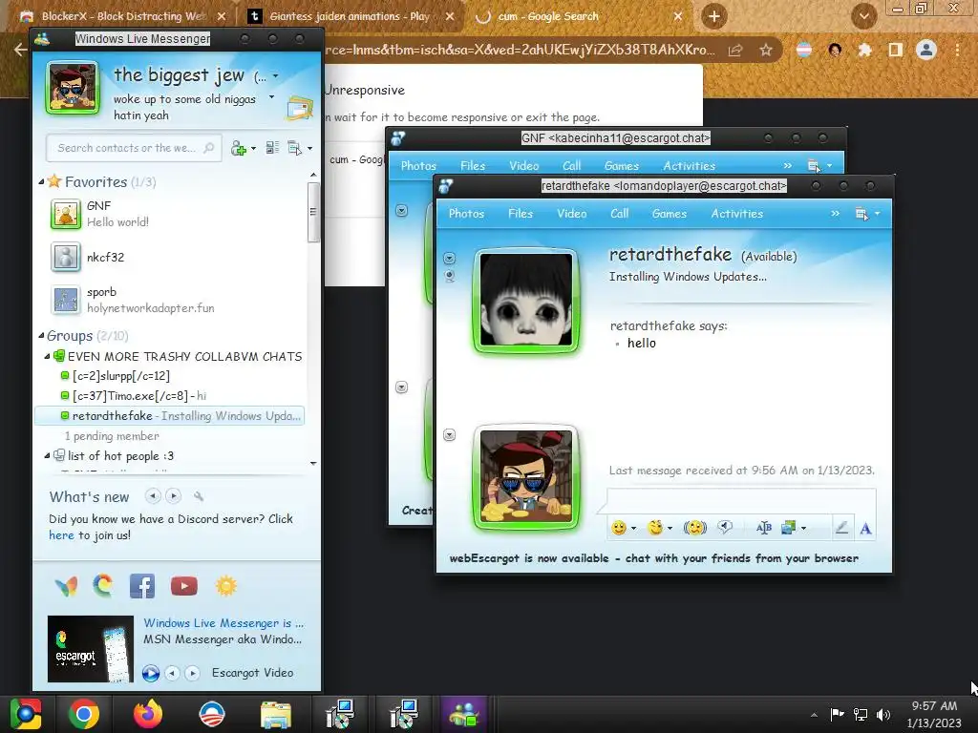Click the add contact icon
Viewport: 978px width, 733px height.
pyautogui.click(x=239, y=148)
